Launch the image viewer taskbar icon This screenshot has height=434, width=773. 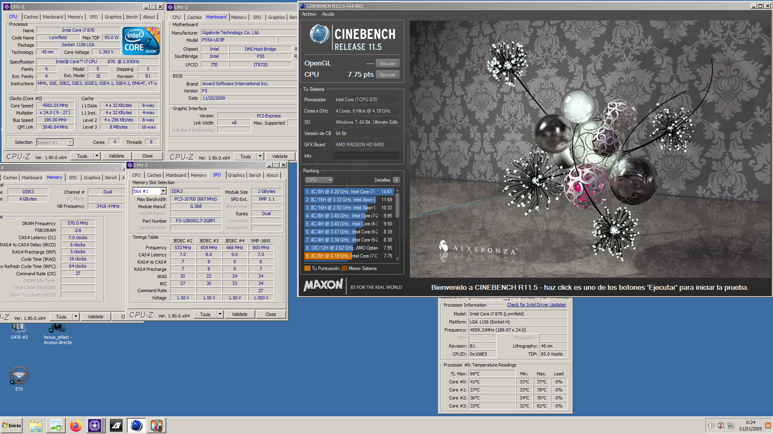[x=56, y=426]
